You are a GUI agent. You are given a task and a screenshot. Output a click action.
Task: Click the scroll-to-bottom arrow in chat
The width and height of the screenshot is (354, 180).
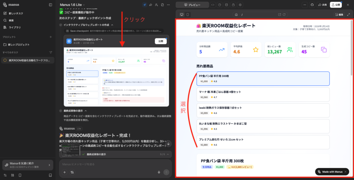point(168,144)
